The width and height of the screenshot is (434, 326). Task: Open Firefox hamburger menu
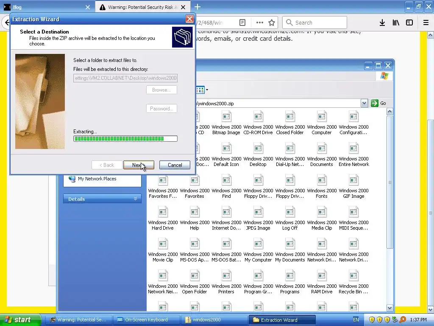[426, 22]
